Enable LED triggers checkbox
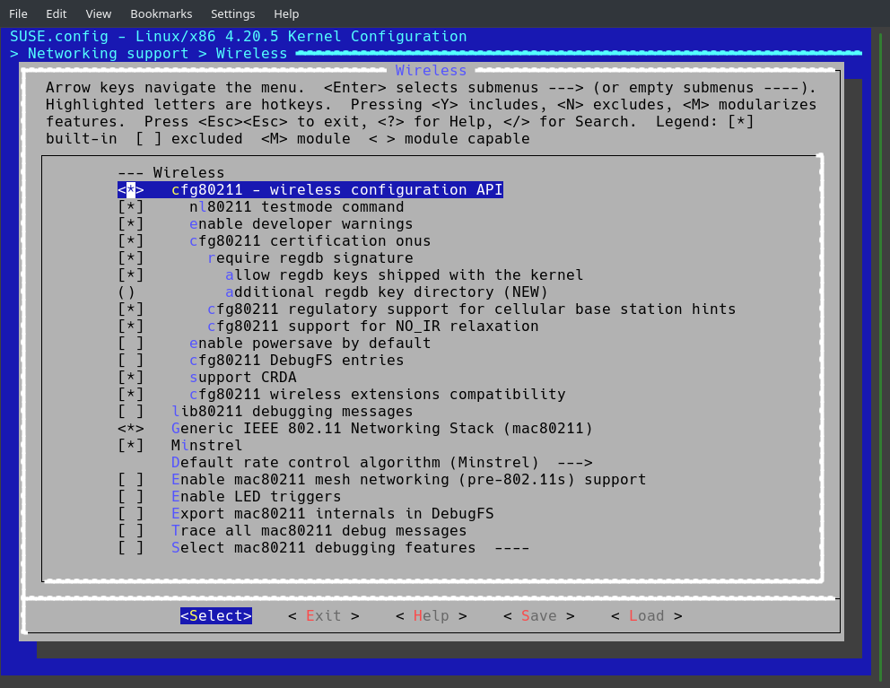The height and width of the screenshot is (688, 890). [131, 496]
